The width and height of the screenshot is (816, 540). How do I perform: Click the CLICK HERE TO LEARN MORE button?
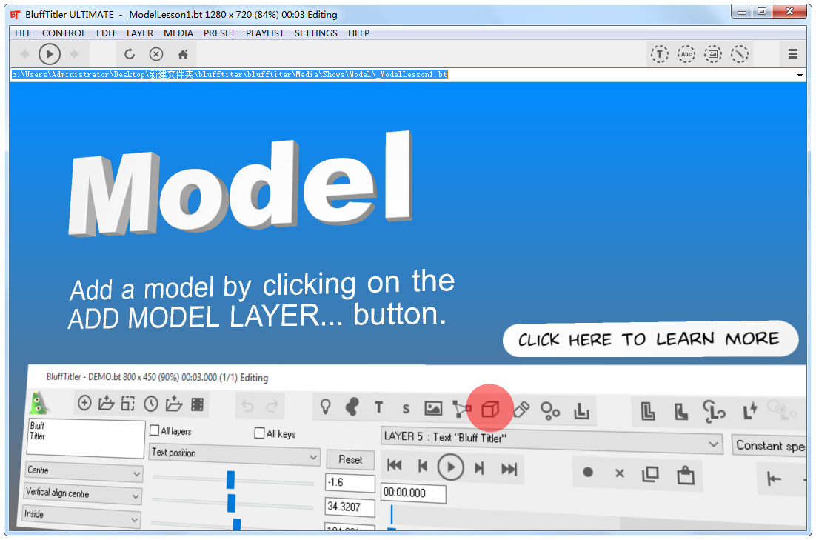(x=649, y=340)
